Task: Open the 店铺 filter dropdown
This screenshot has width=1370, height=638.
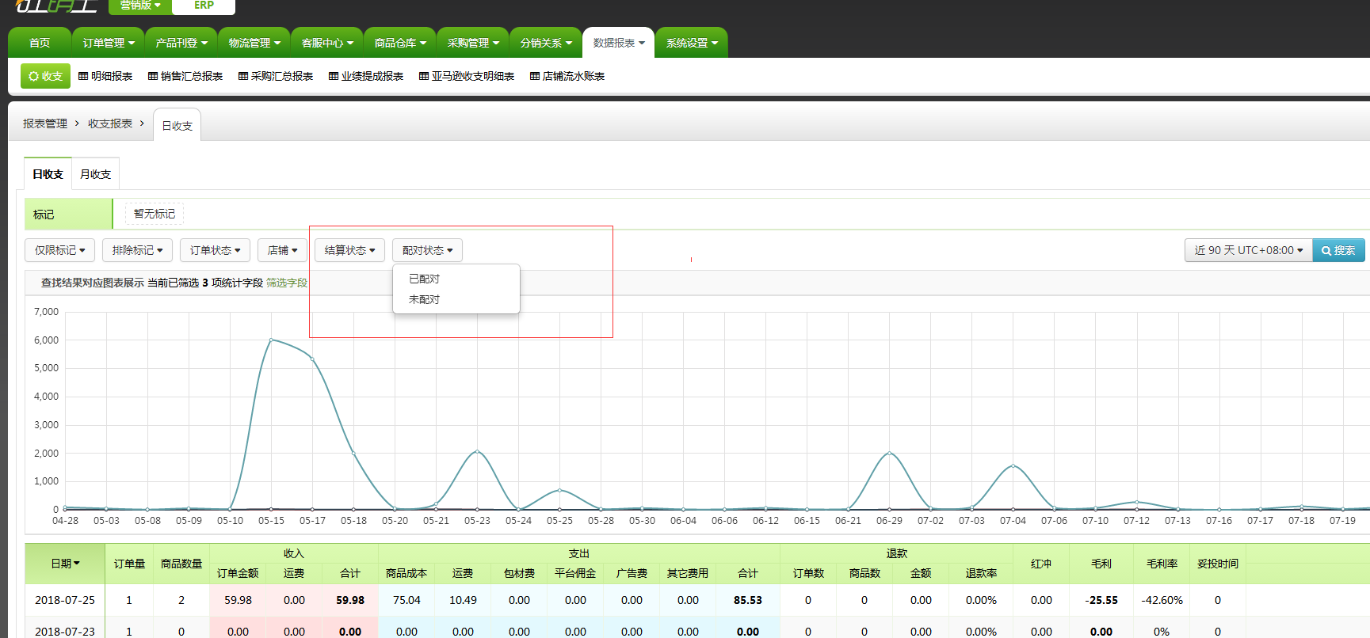Action: (x=282, y=250)
